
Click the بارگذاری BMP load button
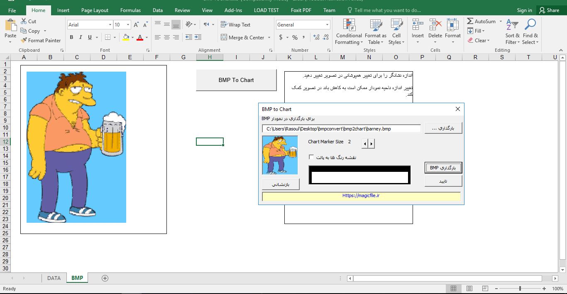443,168
